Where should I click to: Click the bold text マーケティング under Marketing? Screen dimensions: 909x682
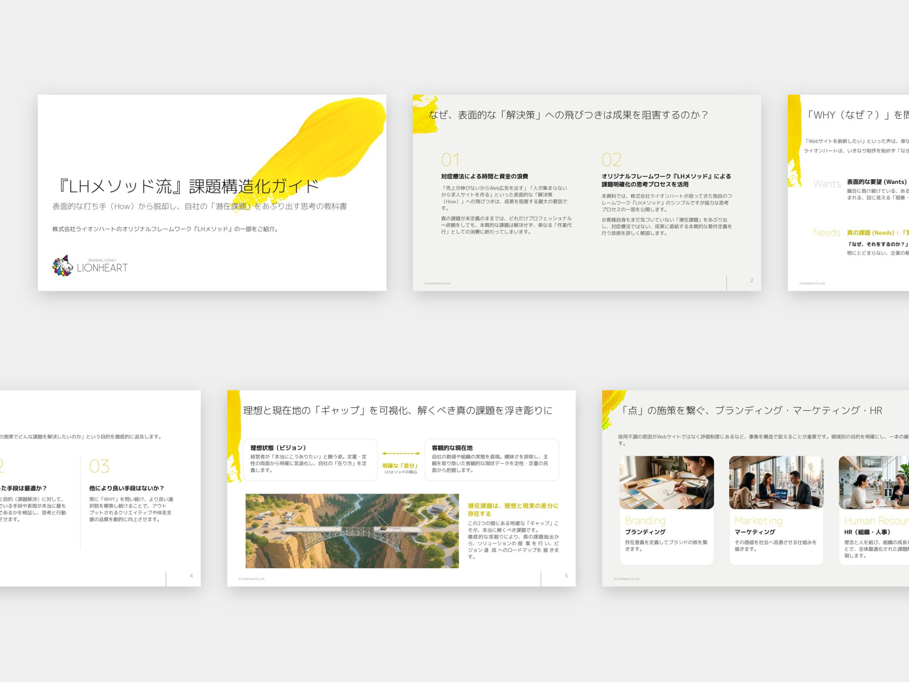[x=755, y=532]
